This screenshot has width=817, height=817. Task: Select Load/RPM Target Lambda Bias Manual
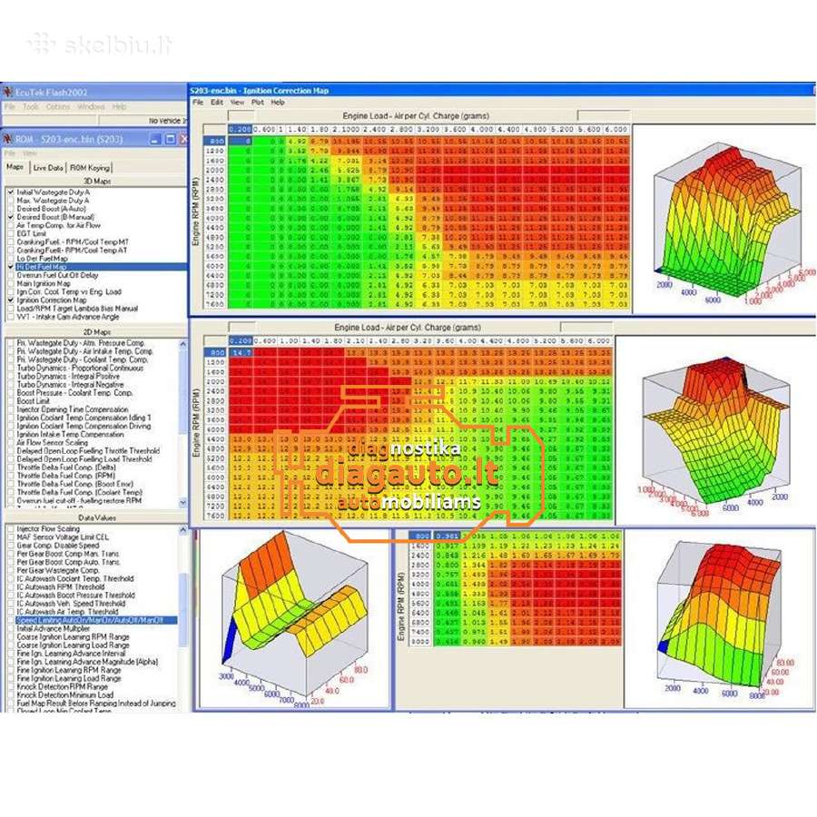78,309
